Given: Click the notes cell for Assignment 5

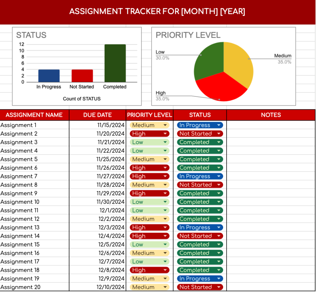Looking at the screenshot, I should click(271, 159).
